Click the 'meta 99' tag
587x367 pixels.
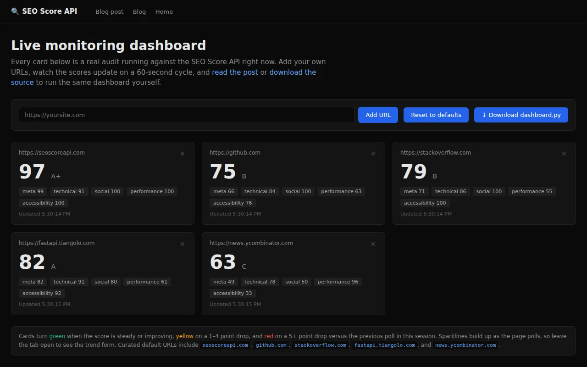[33, 191]
